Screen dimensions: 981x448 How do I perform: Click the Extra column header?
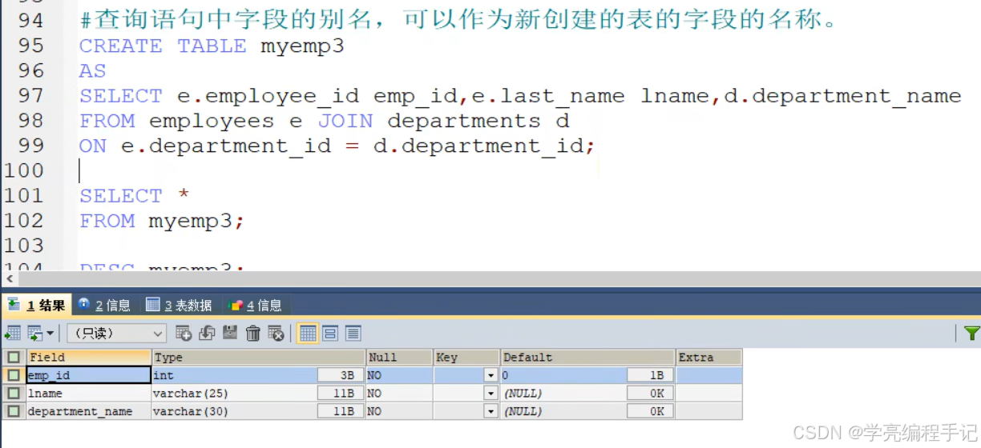pos(708,358)
